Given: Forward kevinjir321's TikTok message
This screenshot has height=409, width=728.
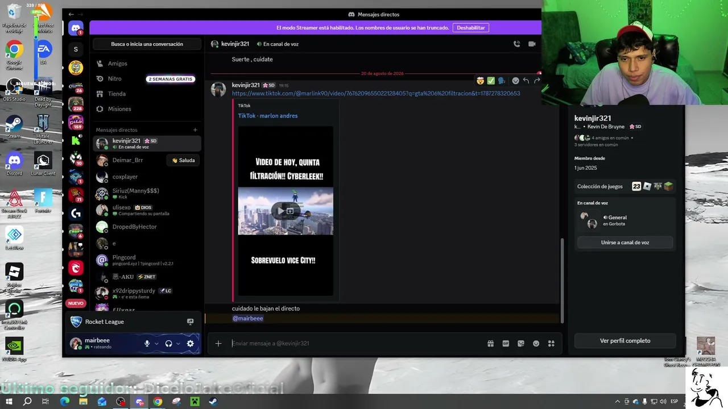Looking at the screenshot, I should pyautogui.click(x=536, y=81).
